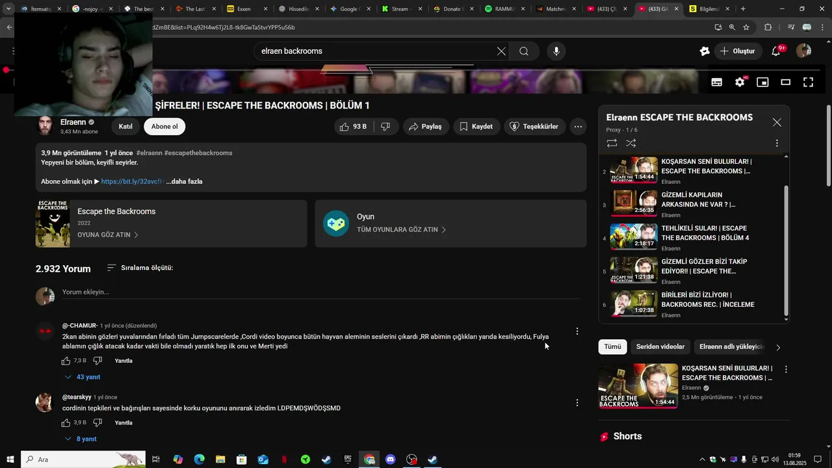Image resolution: width=832 pixels, height=468 pixels.
Task: Focus the Yorum ekleyin comment field
Action: [x=320, y=292]
